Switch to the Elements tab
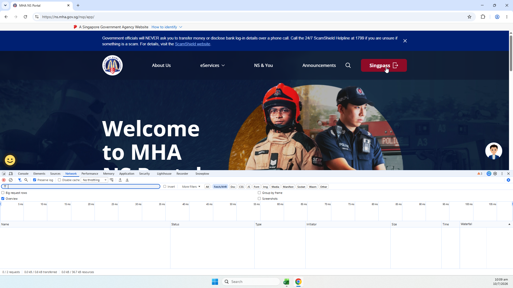Image resolution: width=513 pixels, height=288 pixels. pos(39,174)
